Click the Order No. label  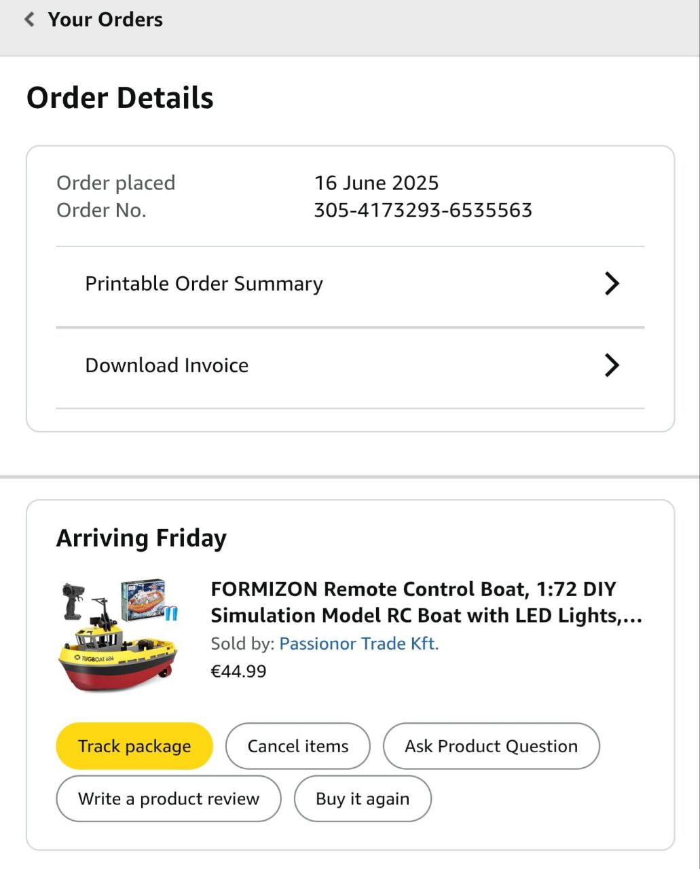click(101, 210)
